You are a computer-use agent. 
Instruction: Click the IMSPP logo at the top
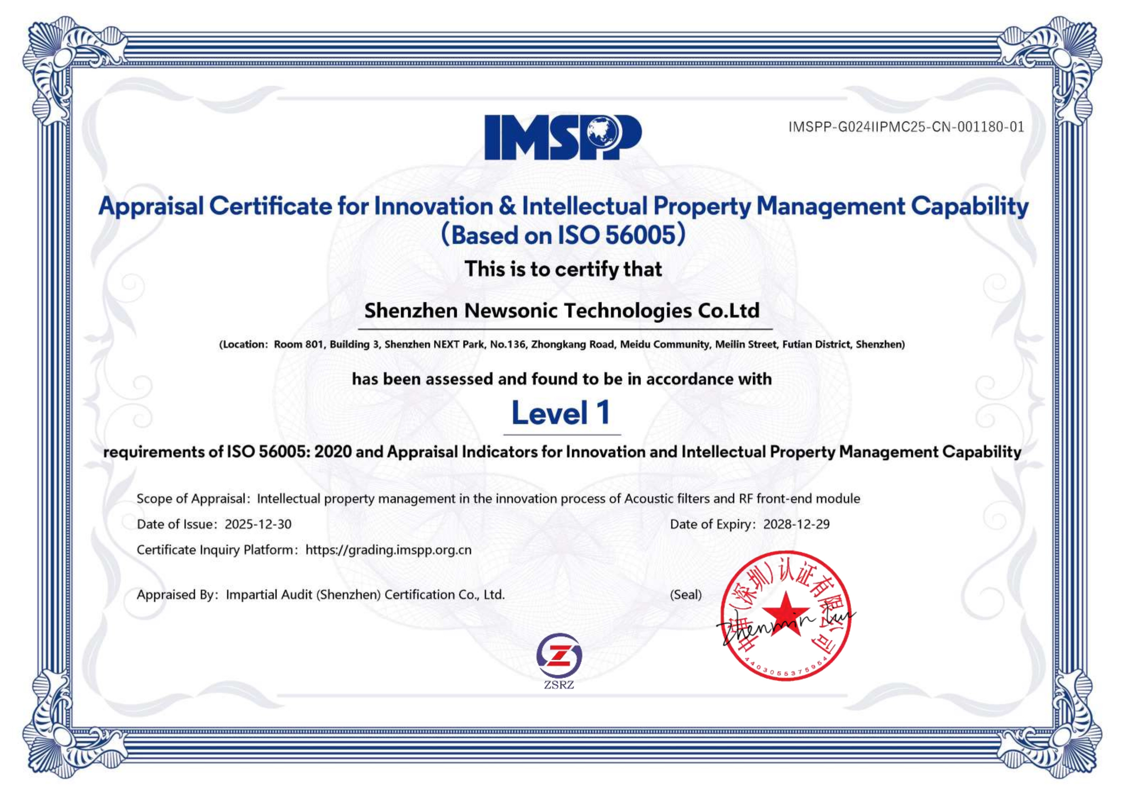pyautogui.click(x=563, y=137)
